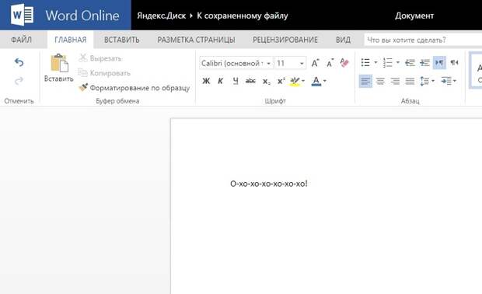Click К сохраненному файлу link
The width and height of the screenshot is (482, 294).
coord(243,16)
